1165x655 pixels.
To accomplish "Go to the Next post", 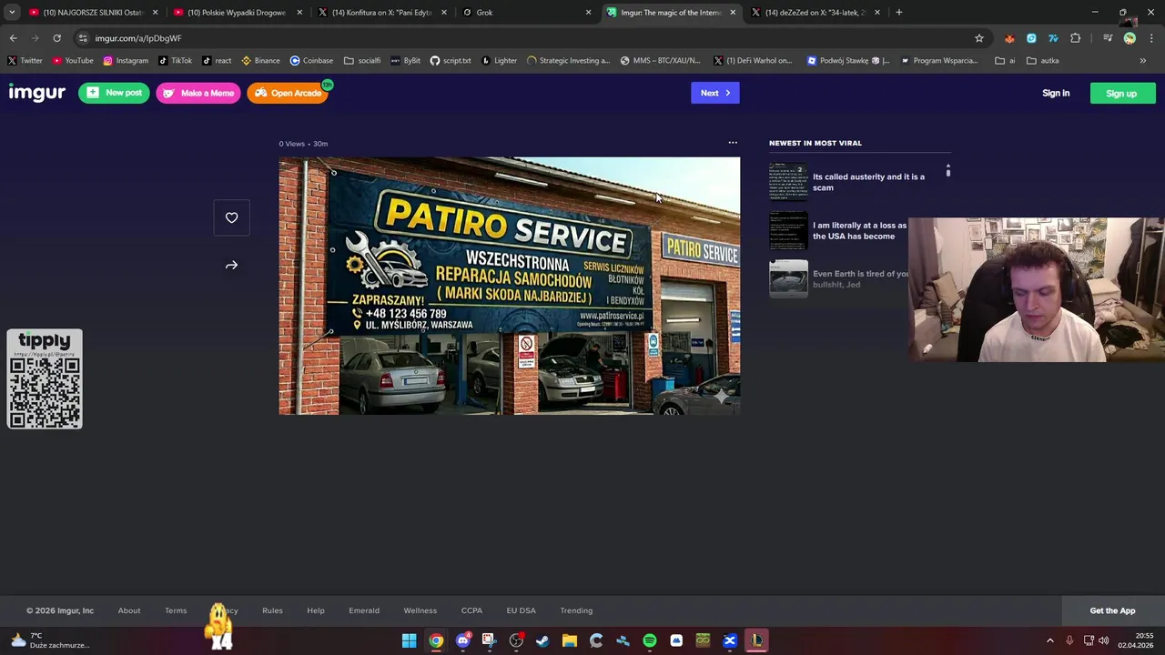I will (715, 93).
